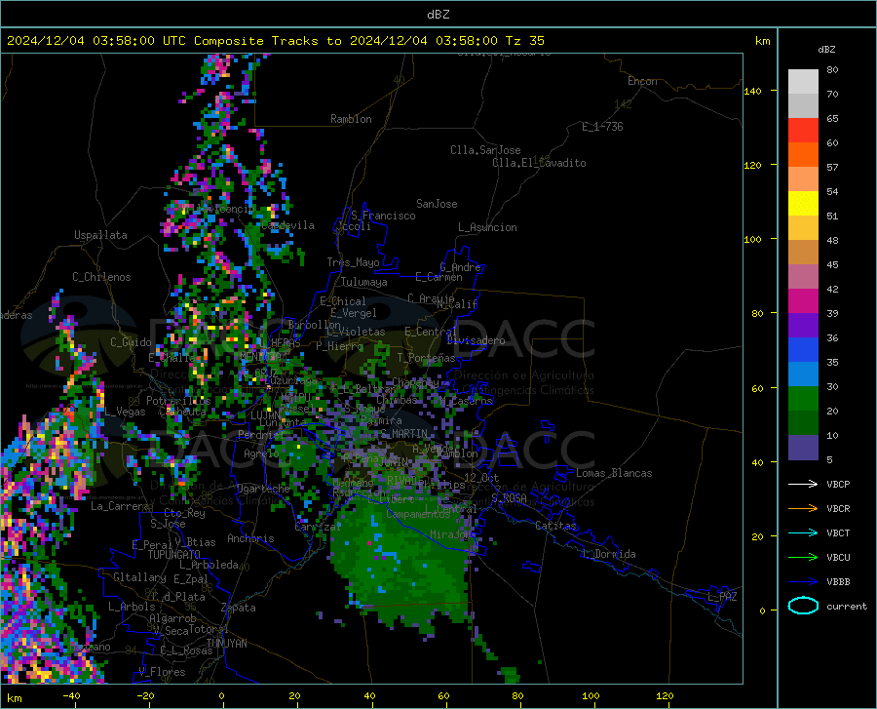Screen dimensions: 877x709
Task: Click the cyan VBCT arrow legend icon
Action: [x=803, y=532]
